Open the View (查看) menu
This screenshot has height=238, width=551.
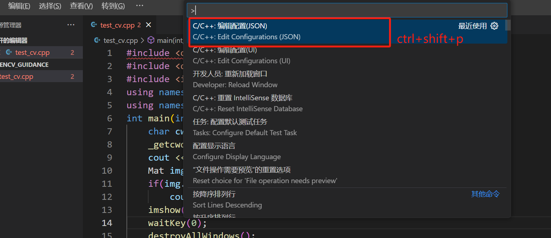point(81,6)
